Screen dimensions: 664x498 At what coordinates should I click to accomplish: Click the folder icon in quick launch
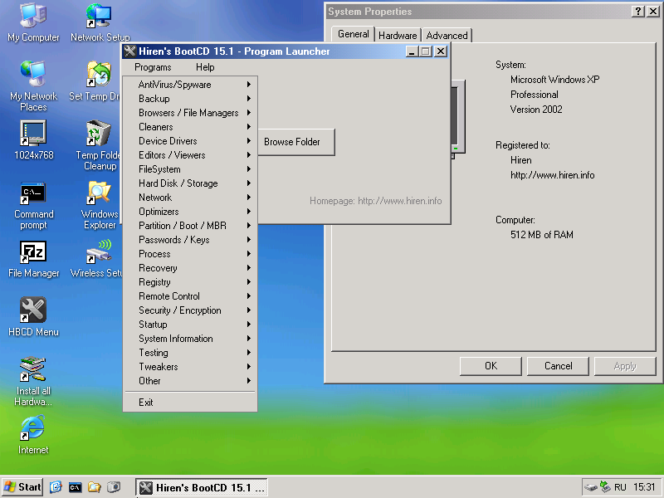(x=95, y=487)
